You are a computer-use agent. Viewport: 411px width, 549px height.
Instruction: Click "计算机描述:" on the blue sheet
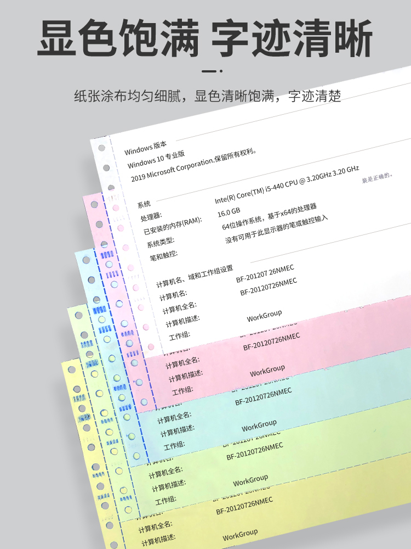[x=177, y=430]
